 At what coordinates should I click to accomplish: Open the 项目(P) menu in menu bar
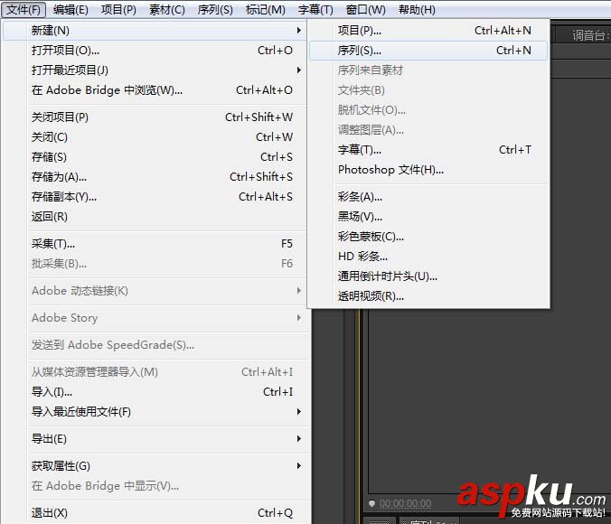[118, 9]
